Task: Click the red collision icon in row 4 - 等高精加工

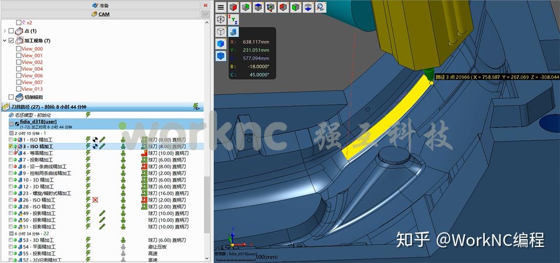Action: [144, 153]
